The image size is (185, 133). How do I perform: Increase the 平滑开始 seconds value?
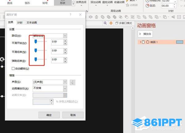pos(65,41)
